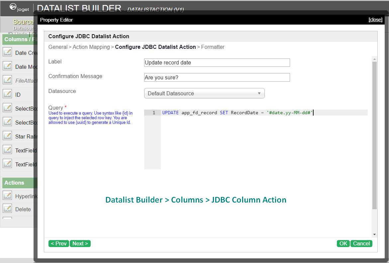389x263 pixels.
Task: Go to the Action Mapping breadcrumb step
Action: point(91,47)
